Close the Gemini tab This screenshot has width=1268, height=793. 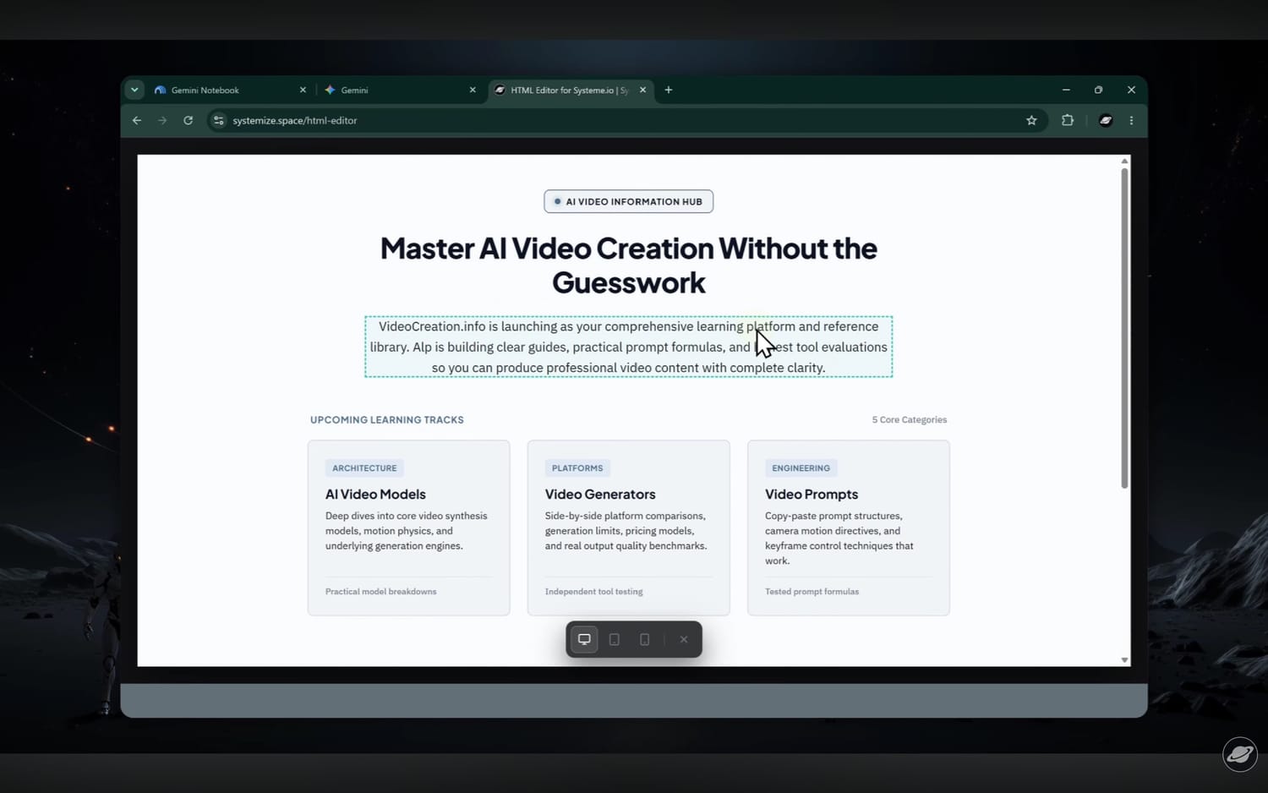[473, 90]
